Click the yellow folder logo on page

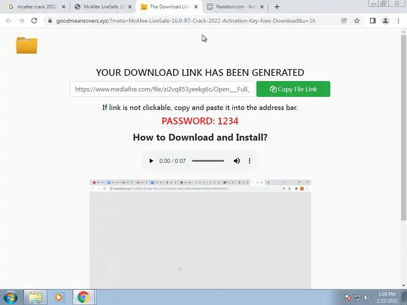pyautogui.click(x=27, y=45)
